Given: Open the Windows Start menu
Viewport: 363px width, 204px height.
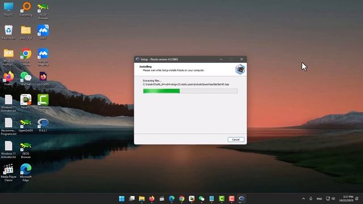Looking at the screenshot, I should pos(121,198).
